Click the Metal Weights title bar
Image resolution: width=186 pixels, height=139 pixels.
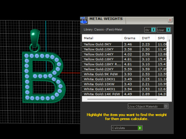(x=127, y=20)
